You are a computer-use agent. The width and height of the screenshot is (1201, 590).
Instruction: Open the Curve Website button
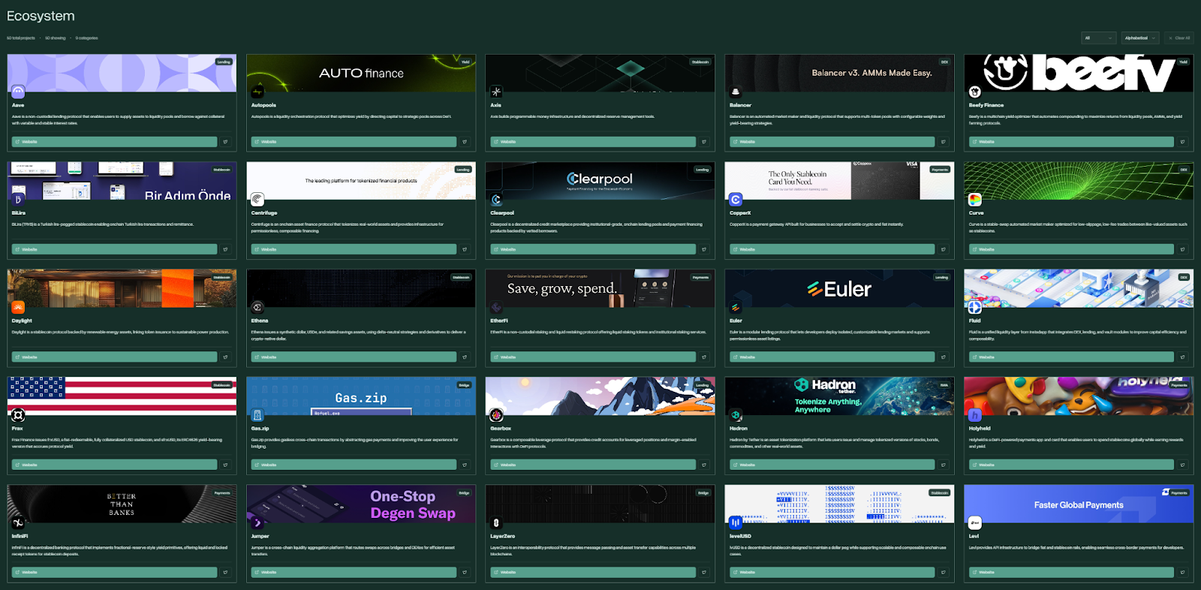tap(1071, 249)
